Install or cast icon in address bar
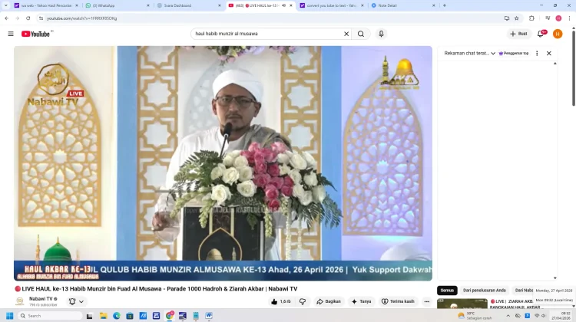The height and width of the screenshot is (322, 576). click(x=507, y=18)
